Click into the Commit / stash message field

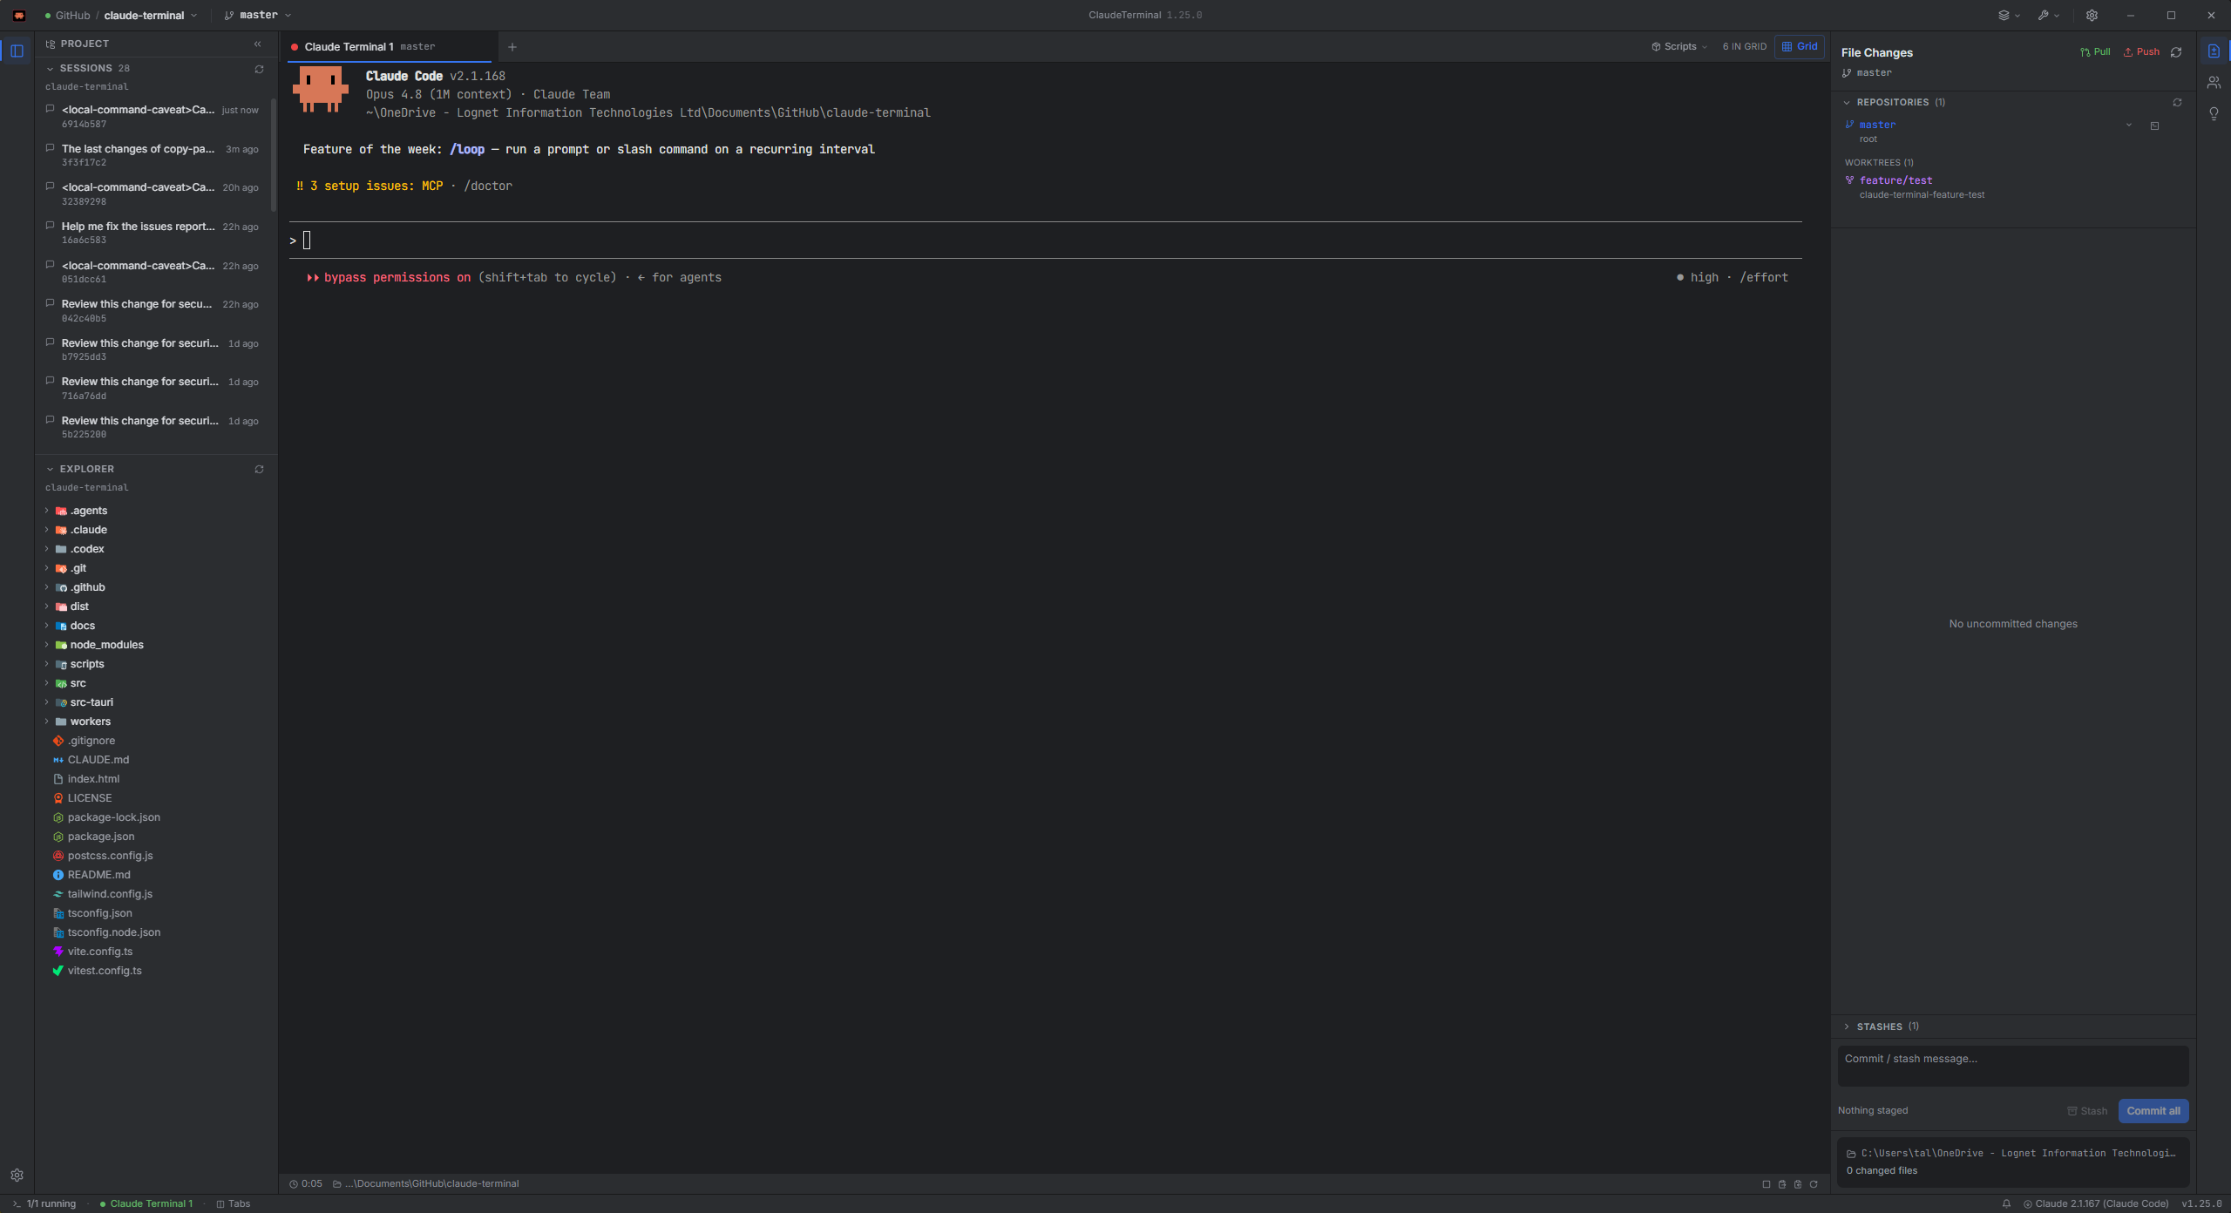coord(2012,1067)
